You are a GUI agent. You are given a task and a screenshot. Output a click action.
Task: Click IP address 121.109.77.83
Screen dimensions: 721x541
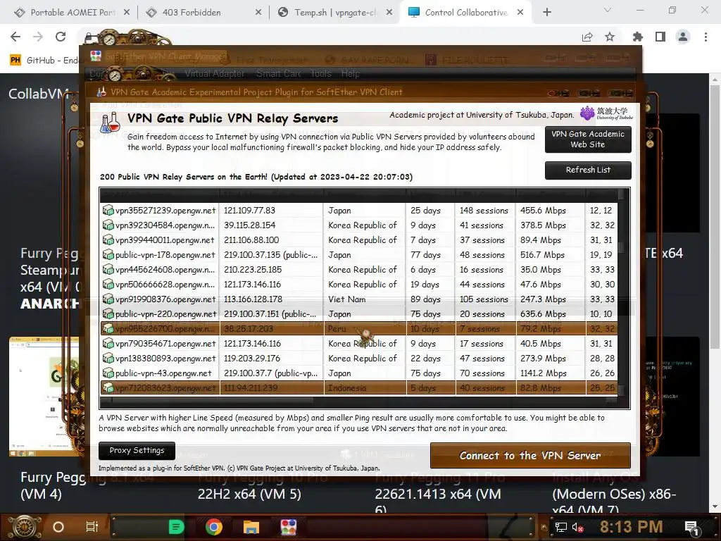pos(250,210)
